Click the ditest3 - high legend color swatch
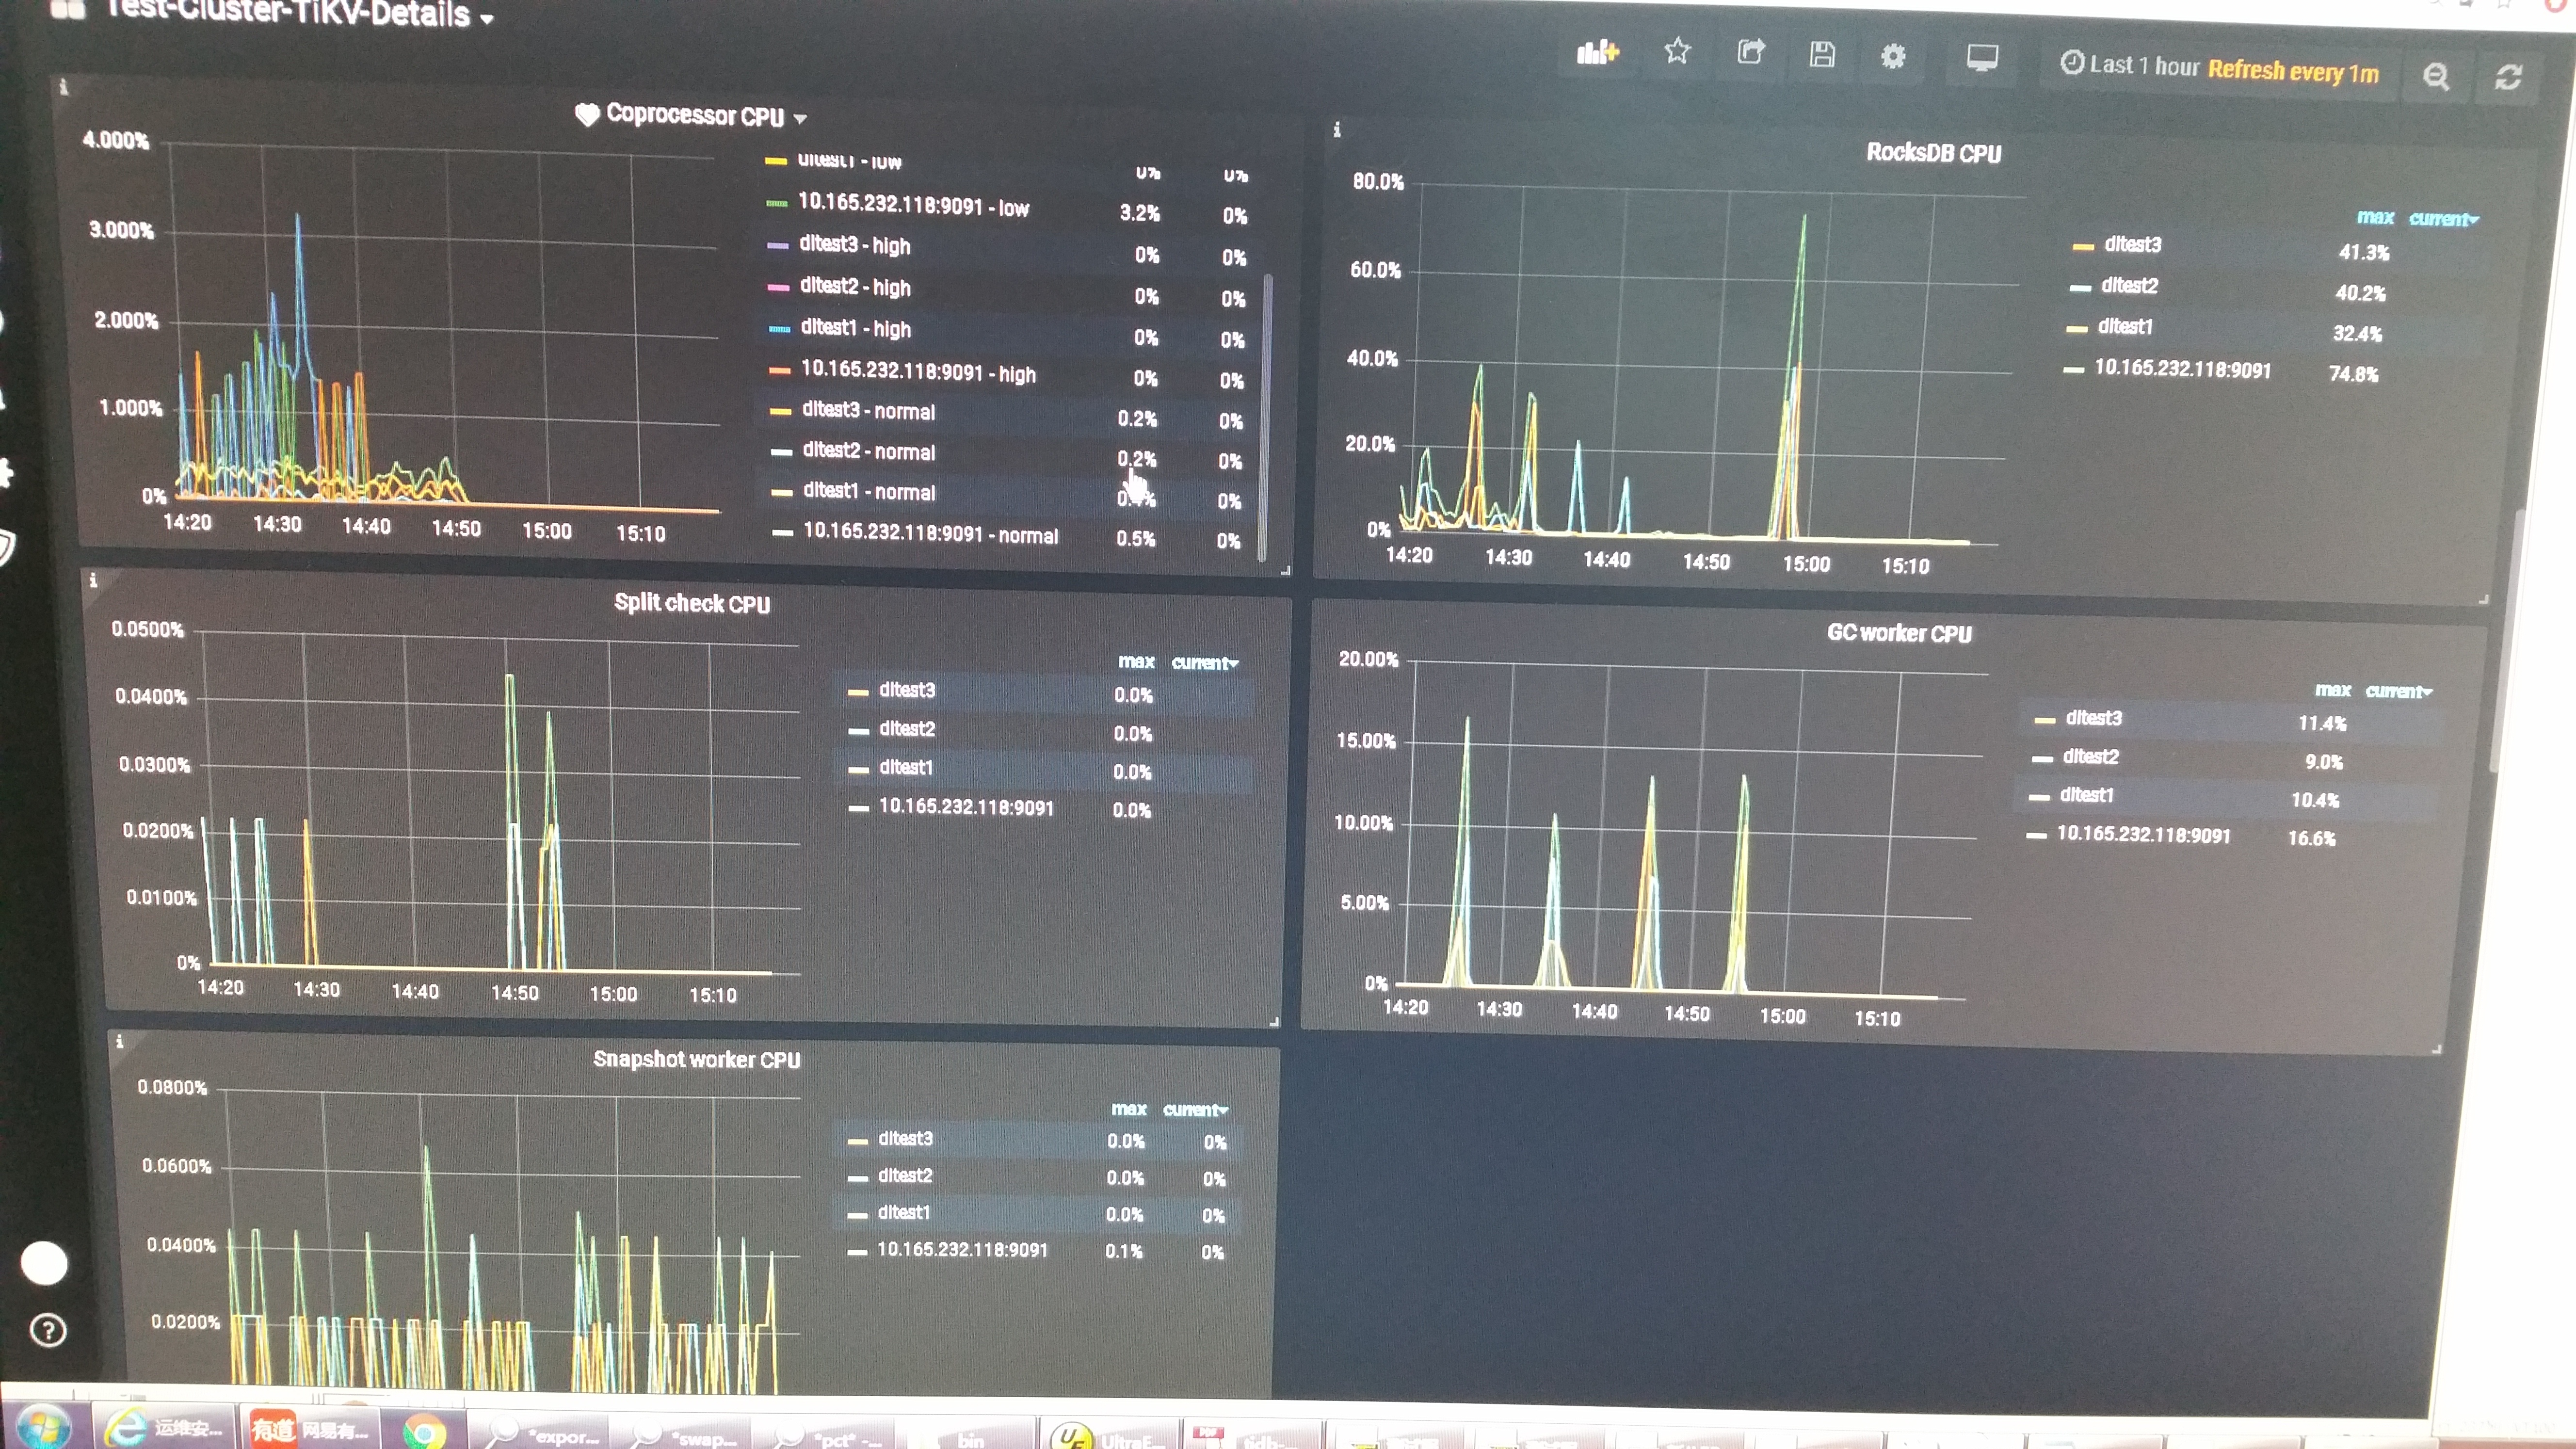Viewport: 2576px width, 1449px height. pos(778,245)
